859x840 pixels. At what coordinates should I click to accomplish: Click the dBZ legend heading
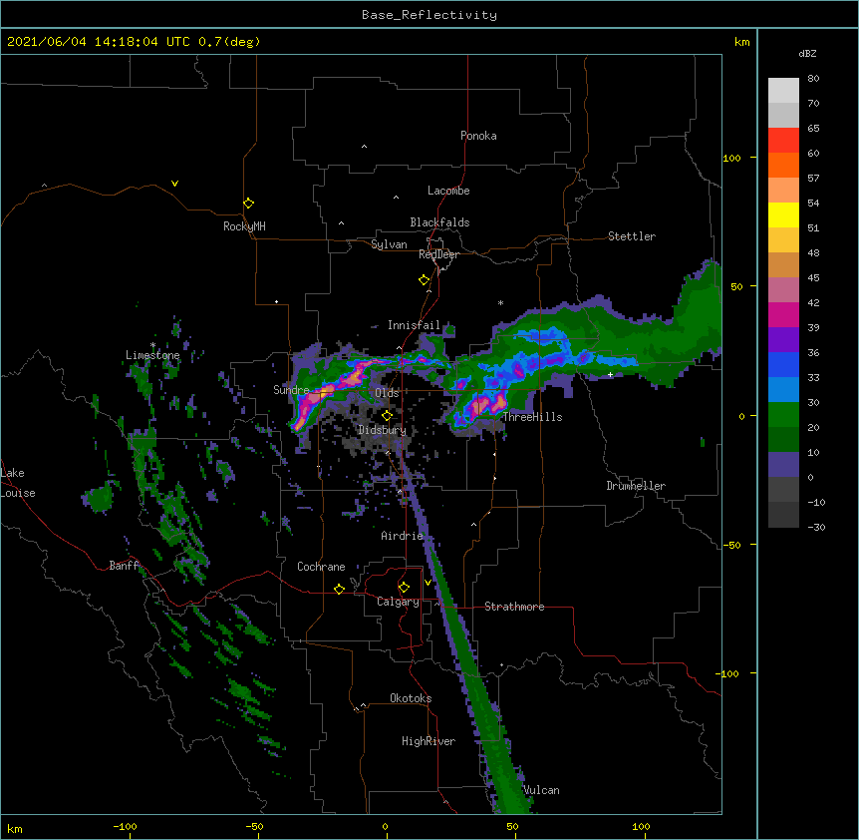pyautogui.click(x=807, y=54)
